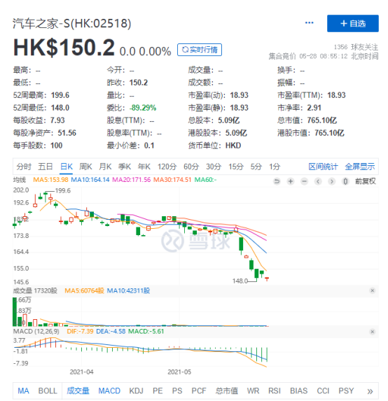Viewport: 388px width, 401px height.
Task: Switch to the 分时 chart tab
Action: point(24,167)
